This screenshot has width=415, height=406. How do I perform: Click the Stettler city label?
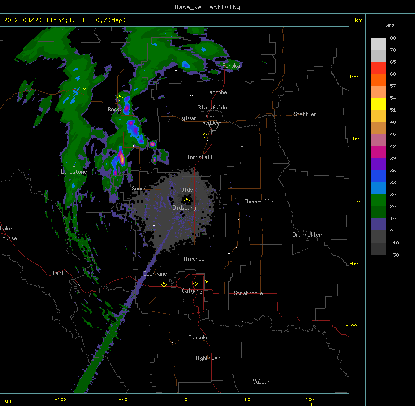click(x=305, y=114)
